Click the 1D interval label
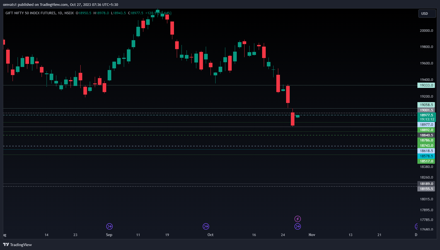 (60, 13)
